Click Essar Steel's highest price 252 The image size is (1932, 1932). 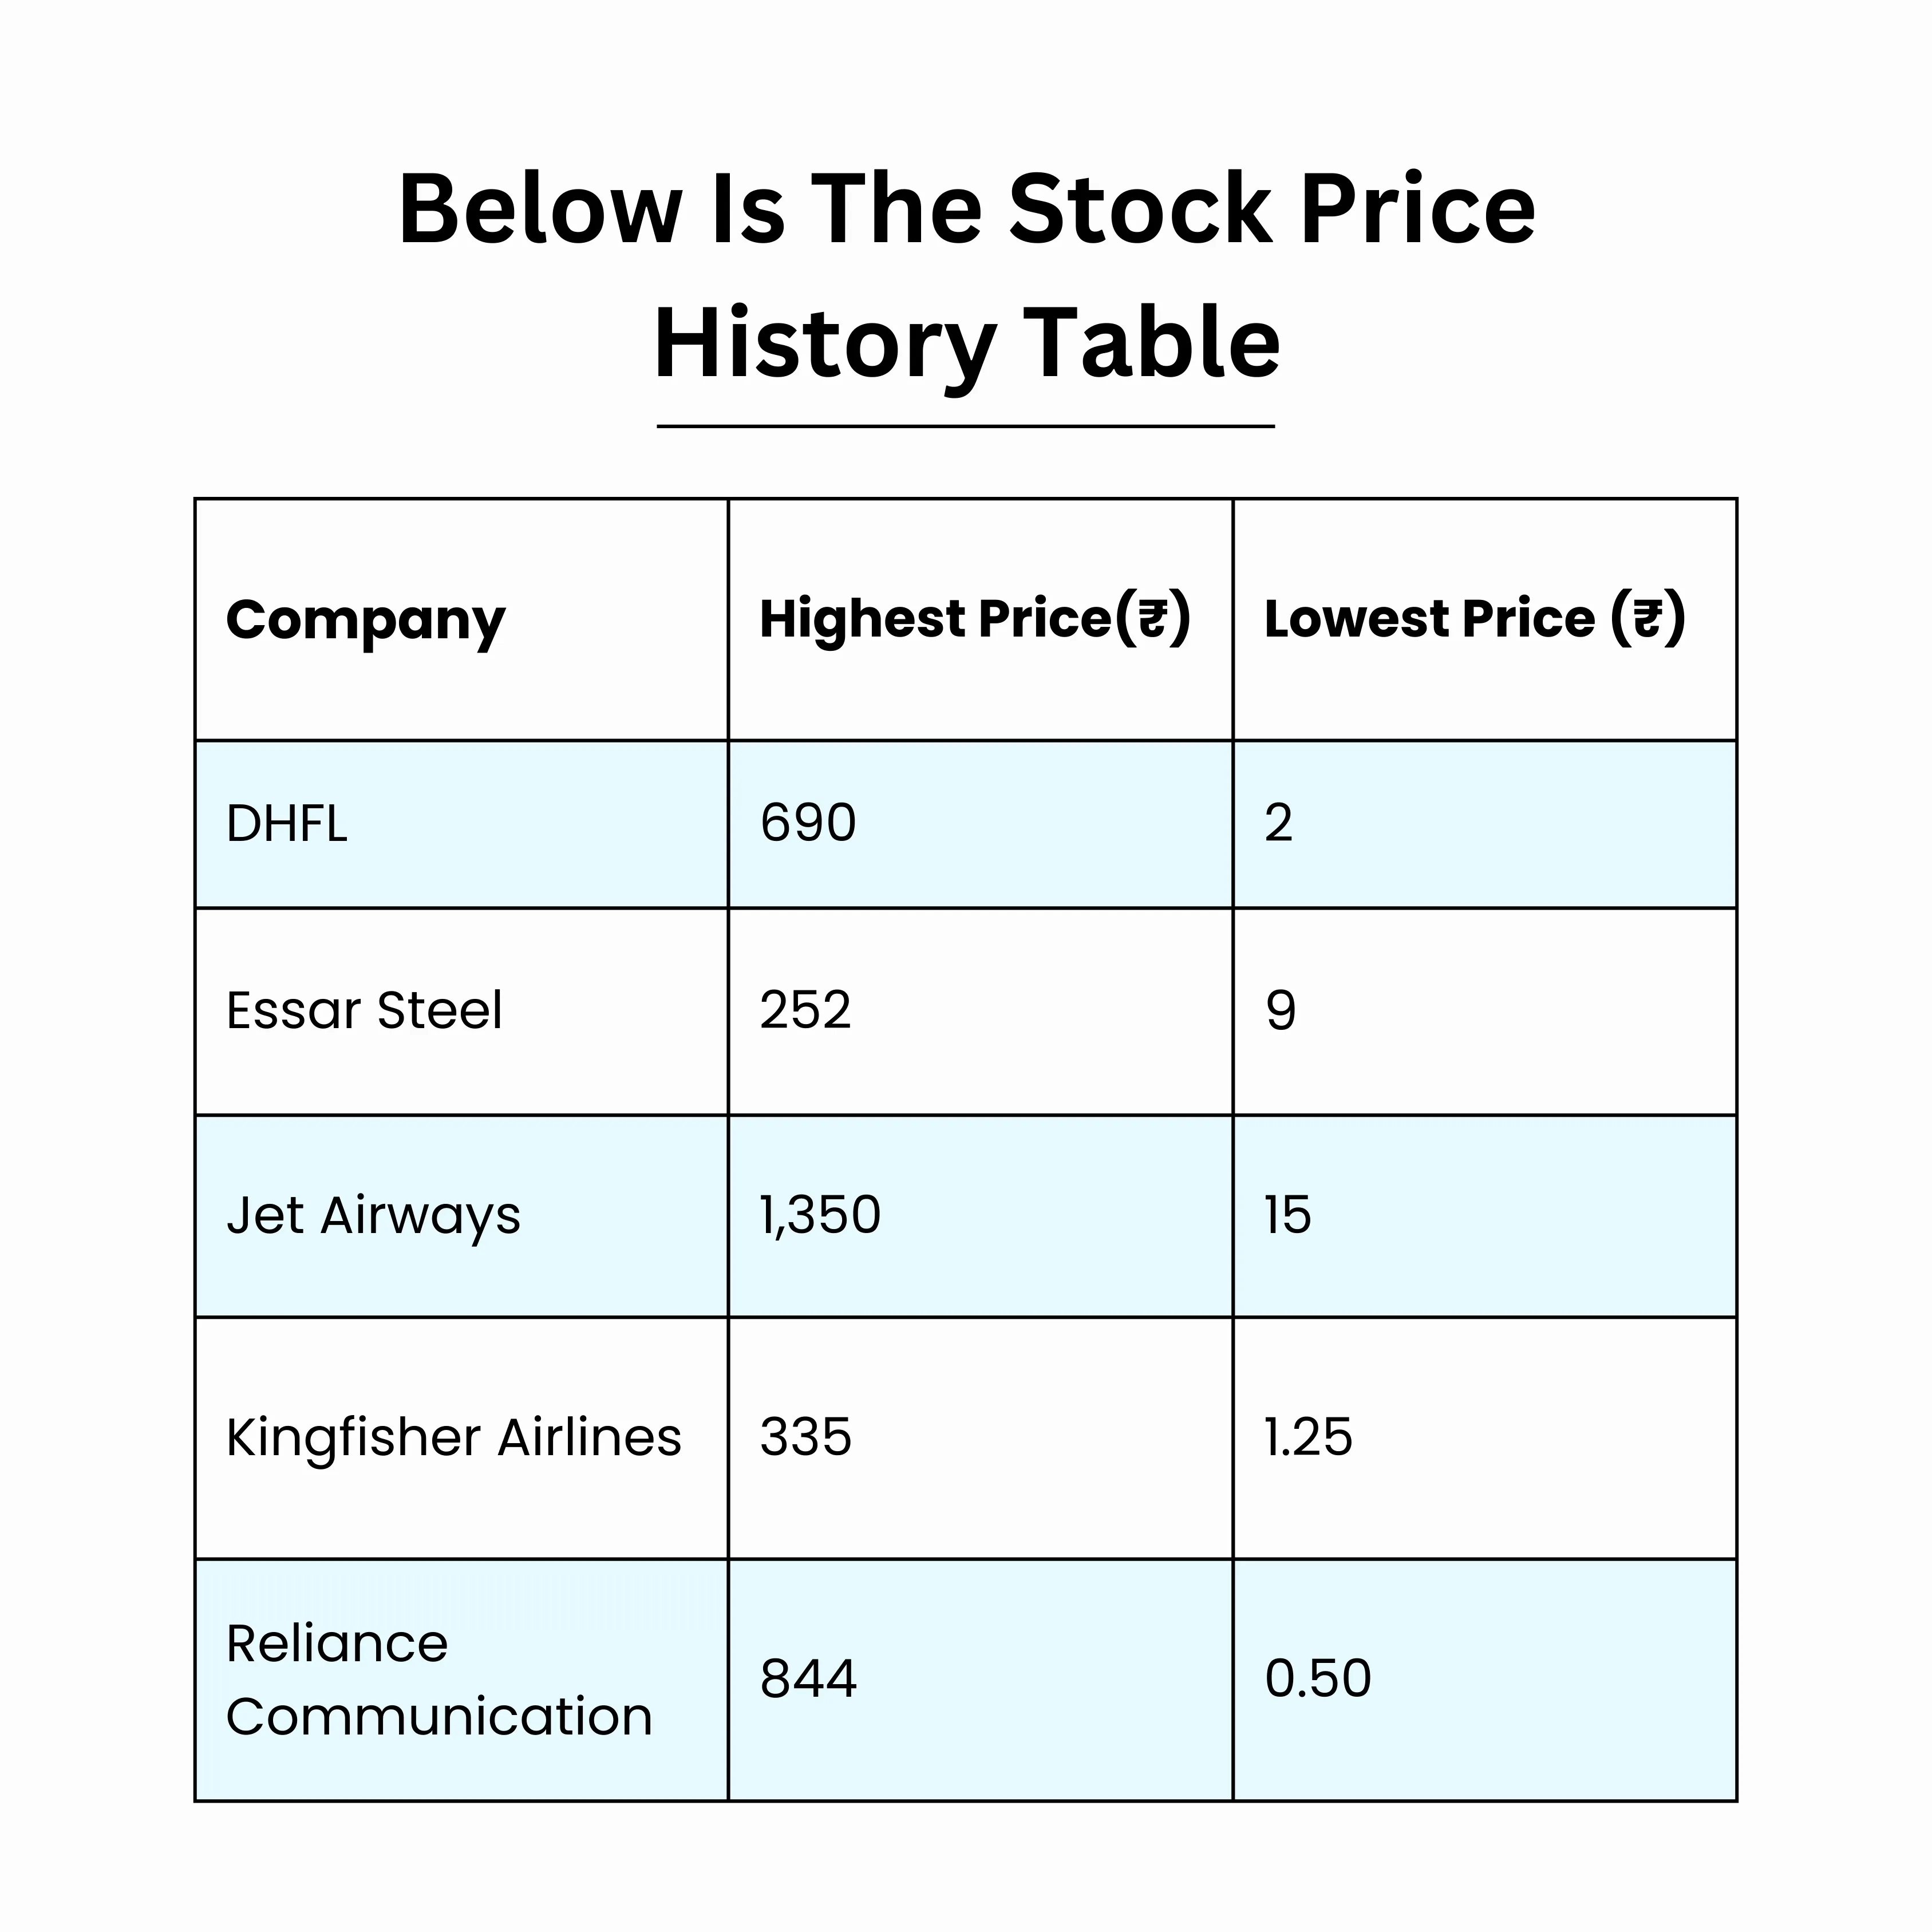(806, 1010)
